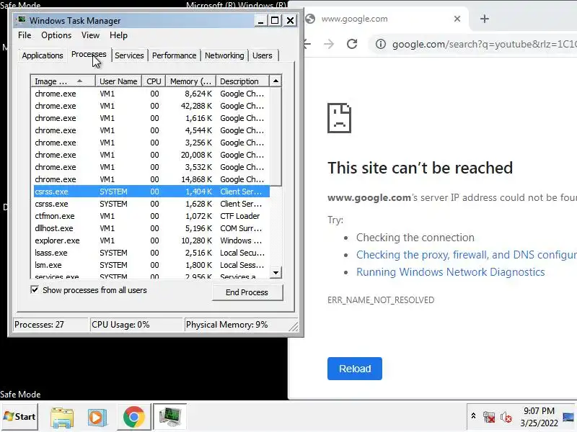Go forward in Chrome
The image size is (577, 432).
[329, 44]
